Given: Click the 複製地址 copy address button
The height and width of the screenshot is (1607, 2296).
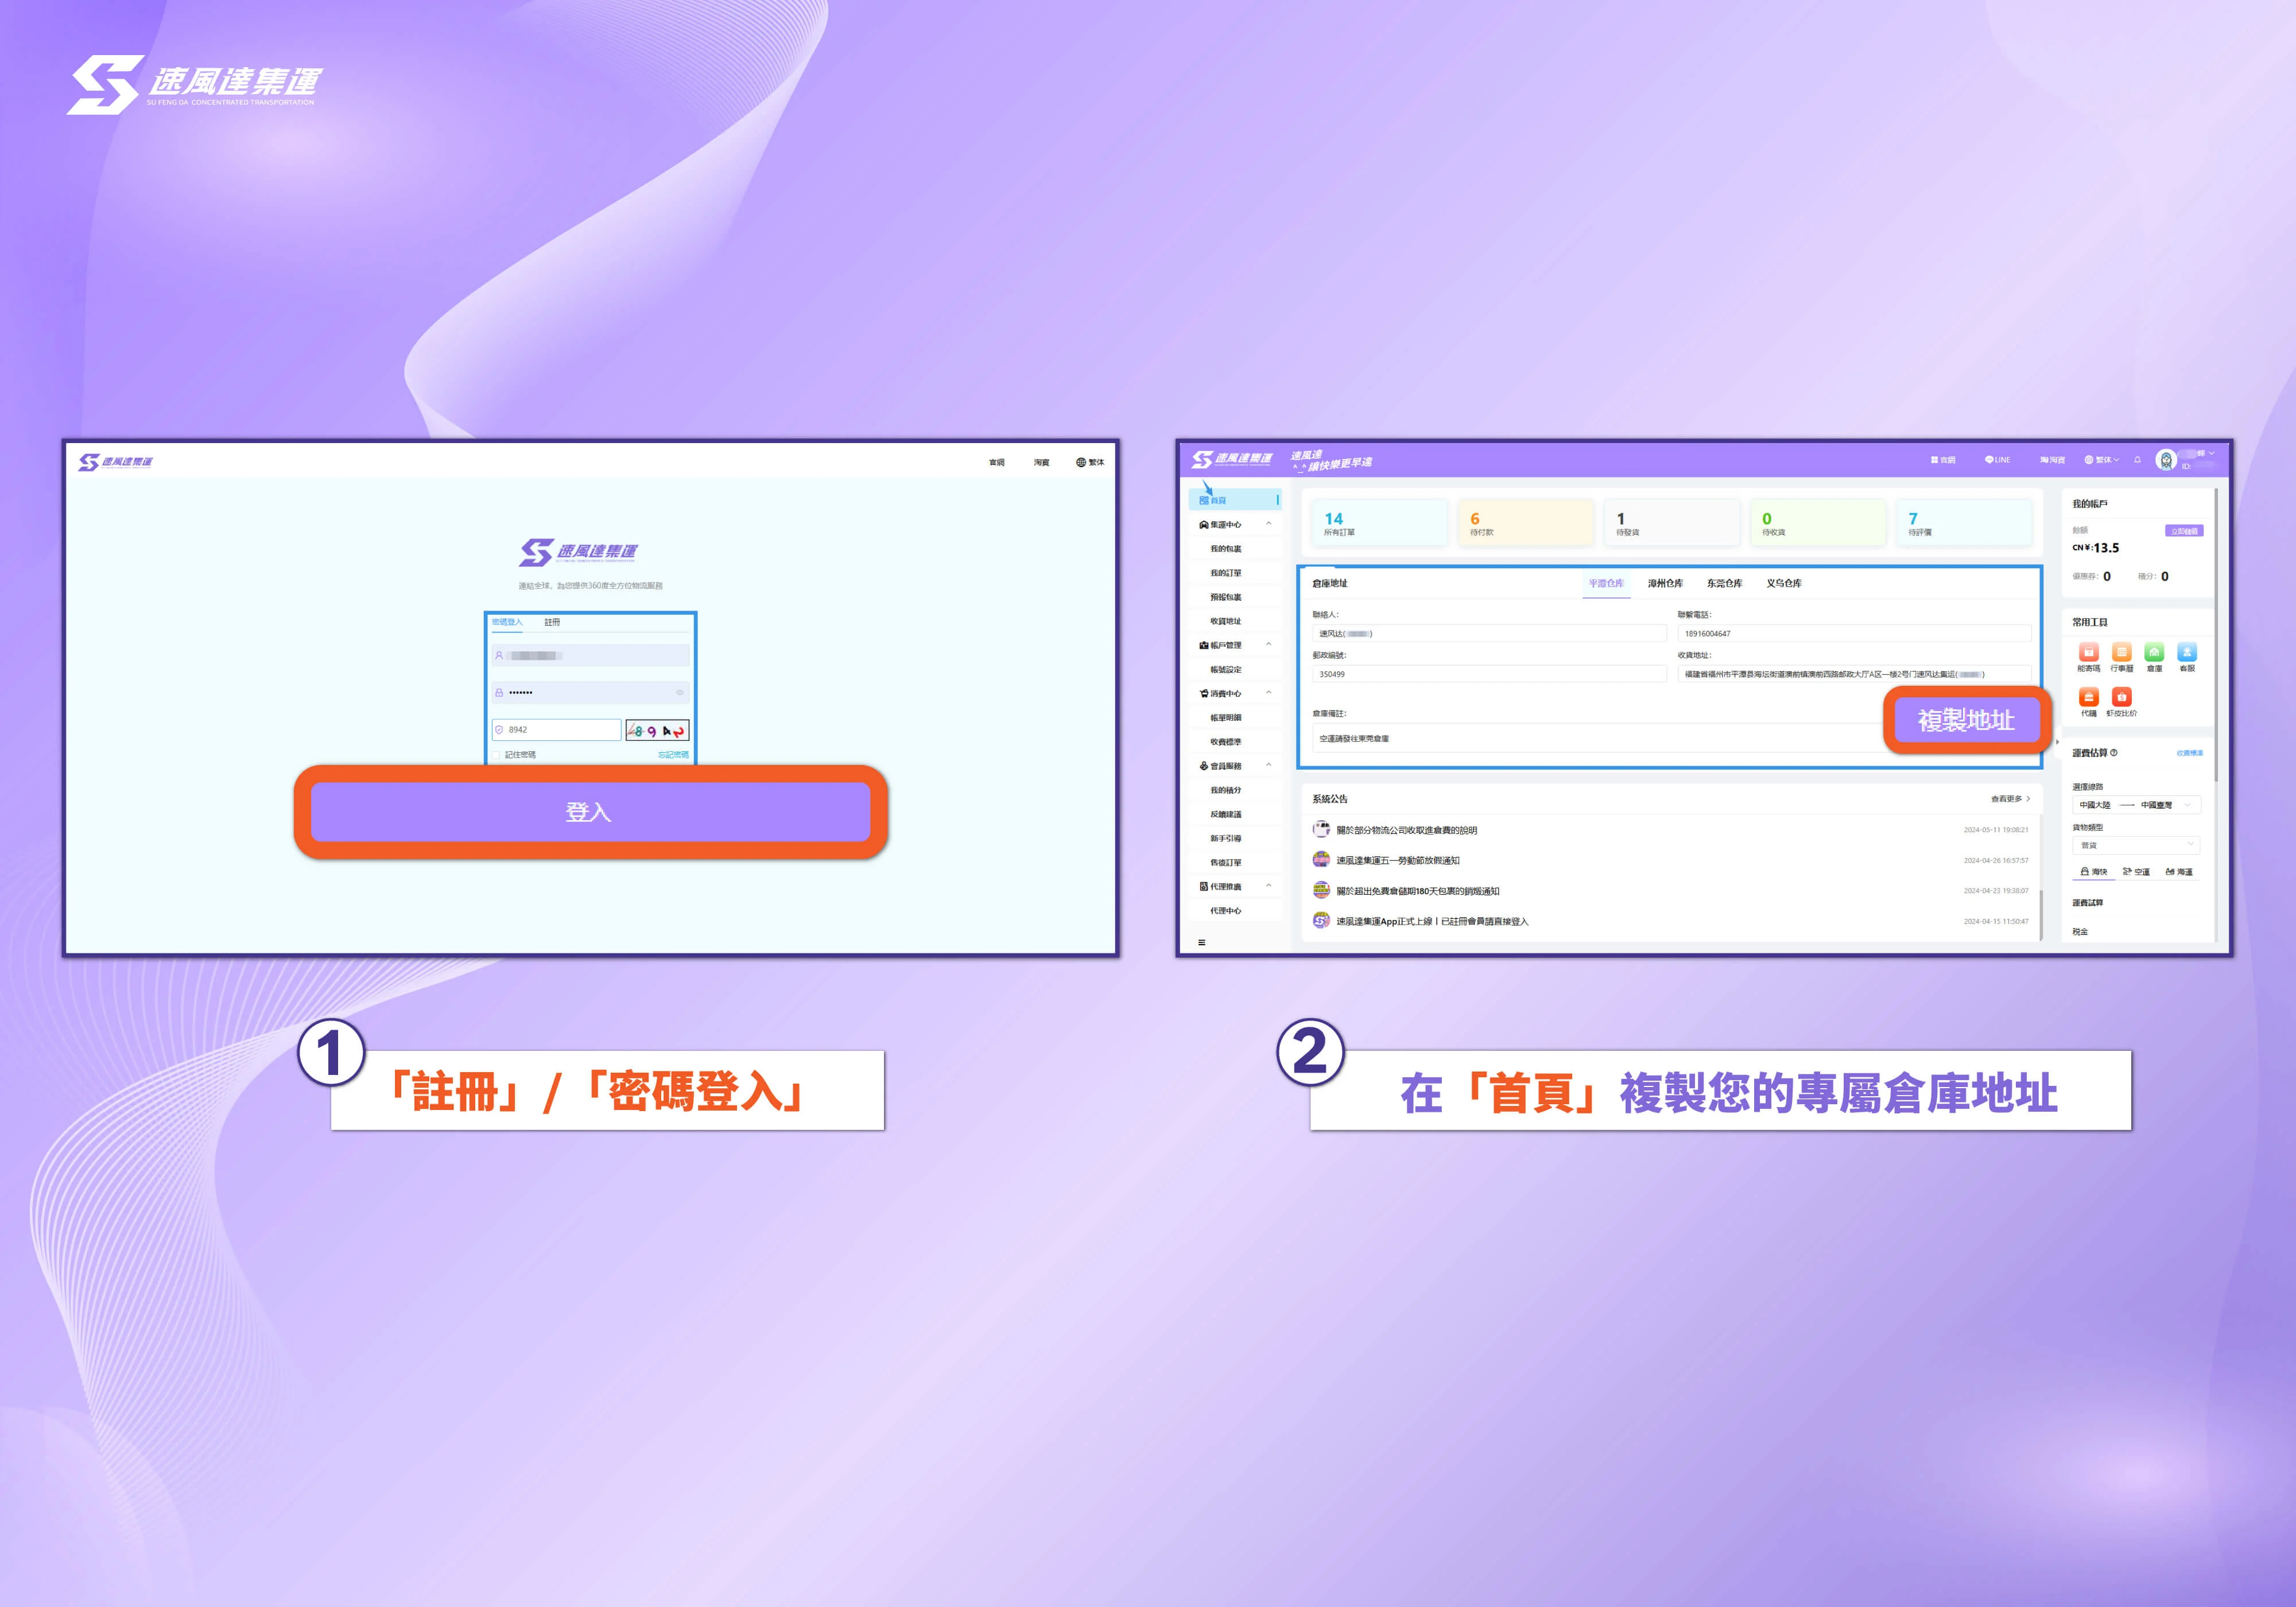Looking at the screenshot, I should pos(1966,720).
